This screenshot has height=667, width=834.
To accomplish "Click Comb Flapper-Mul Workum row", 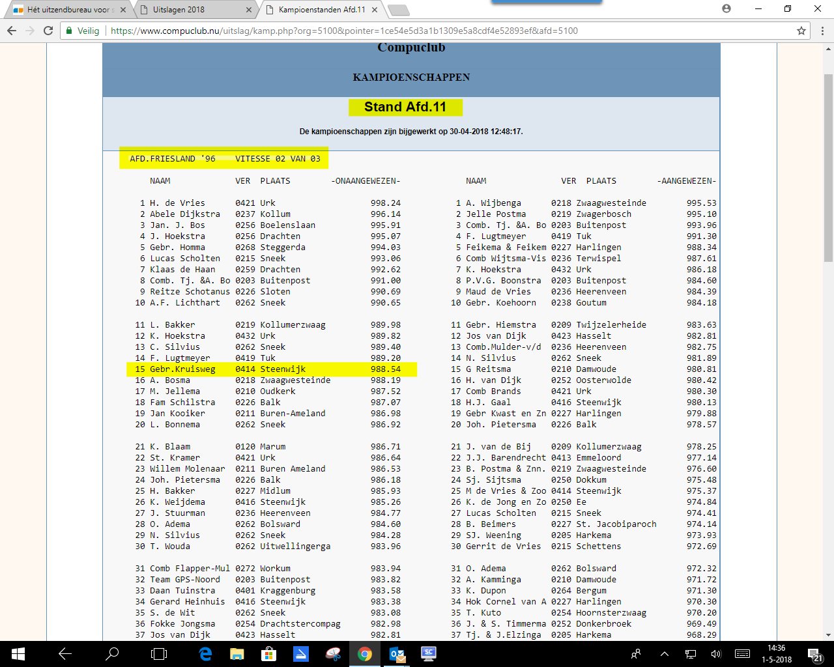I will coord(268,568).
